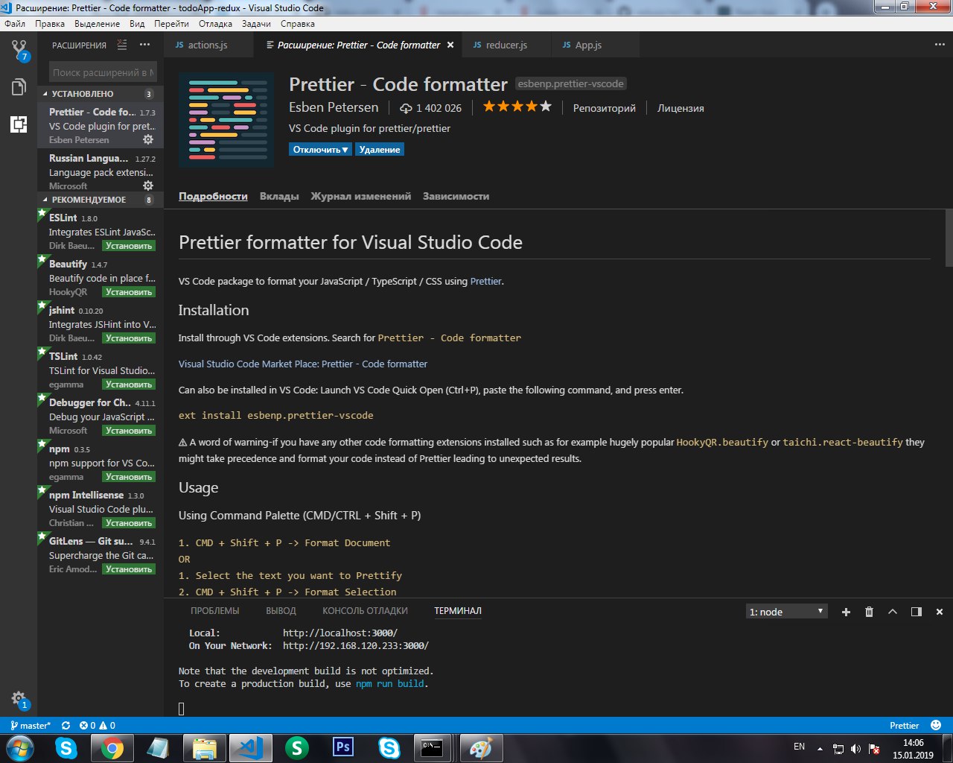Click extensions search input field
Screen dimensions: 953x763
click(x=103, y=72)
